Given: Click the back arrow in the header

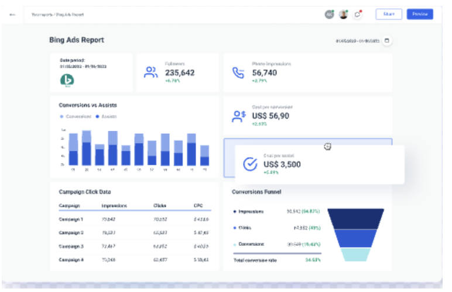Looking at the screenshot, I should pyautogui.click(x=12, y=15).
